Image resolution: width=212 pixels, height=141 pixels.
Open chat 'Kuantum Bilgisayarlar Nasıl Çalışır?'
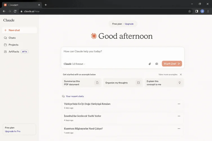pyautogui.click(x=122, y=131)
